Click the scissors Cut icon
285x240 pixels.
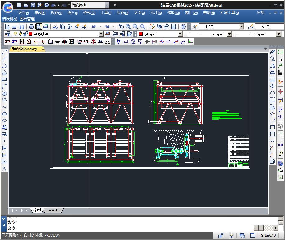tap(55, 27)
